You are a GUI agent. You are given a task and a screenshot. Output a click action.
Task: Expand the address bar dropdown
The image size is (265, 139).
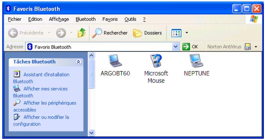[x=175, y=47]
